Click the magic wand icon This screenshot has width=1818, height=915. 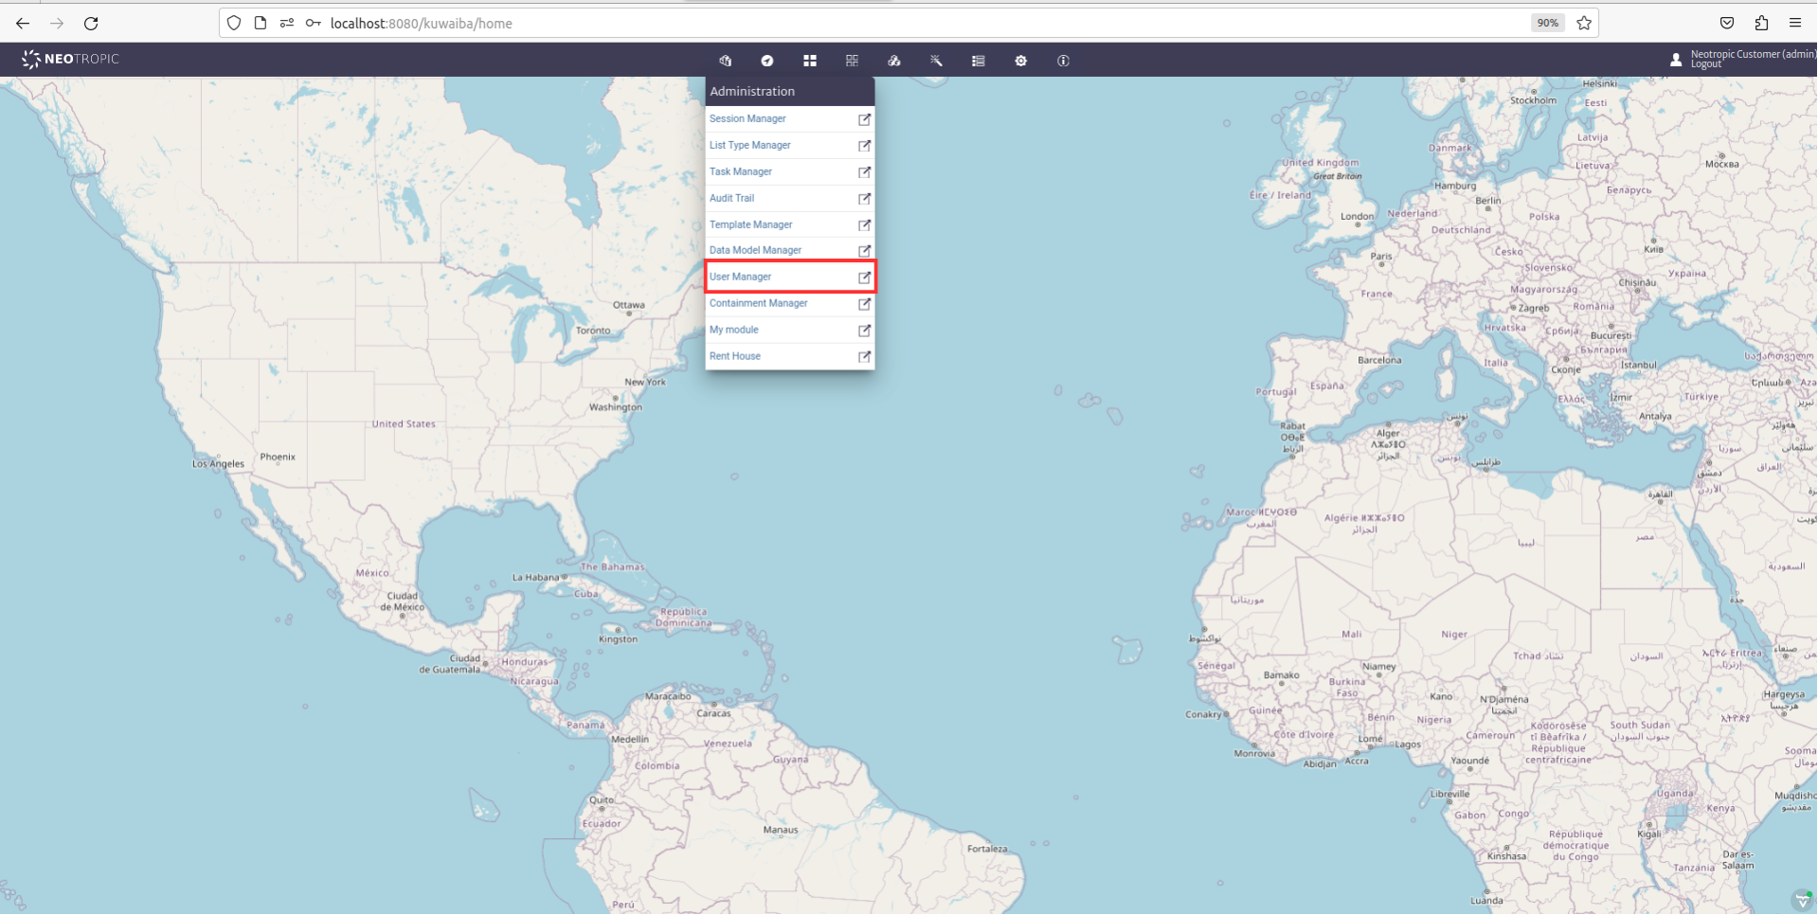pyautogui.click(x=936, y=61)
